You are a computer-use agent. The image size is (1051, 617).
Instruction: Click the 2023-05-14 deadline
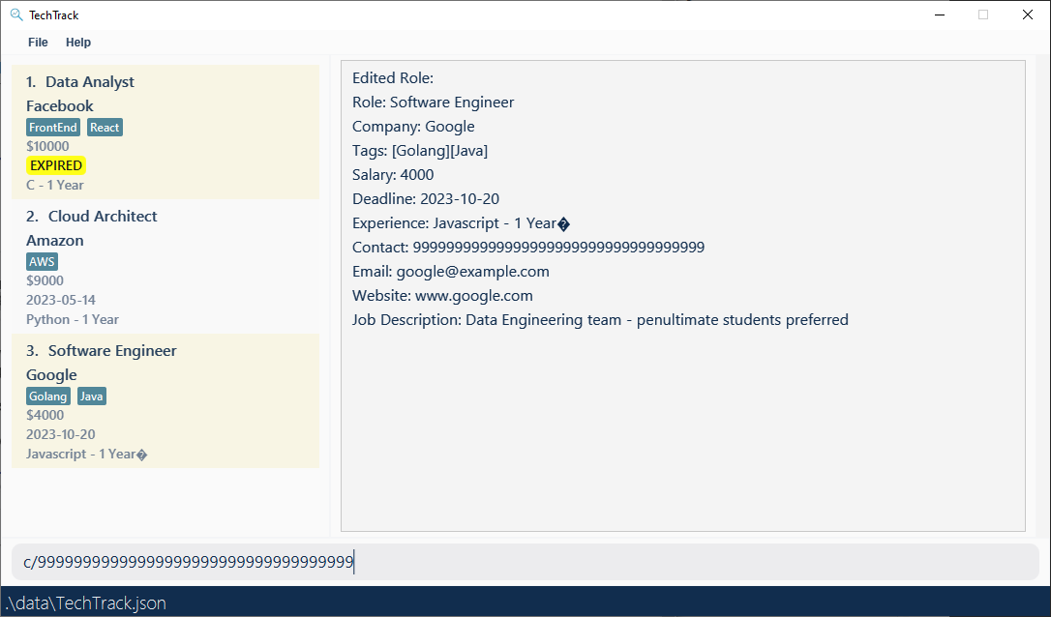[x=61, y=300]
